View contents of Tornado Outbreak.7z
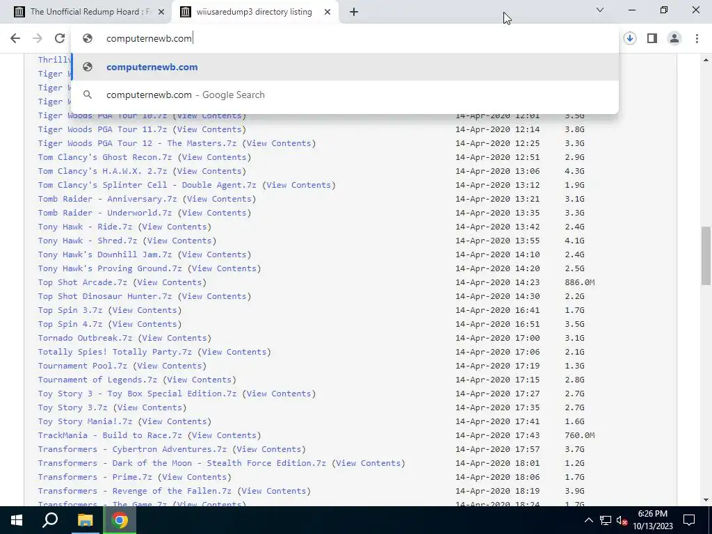This screenshot has height=534, width=712. pos(175,338)
